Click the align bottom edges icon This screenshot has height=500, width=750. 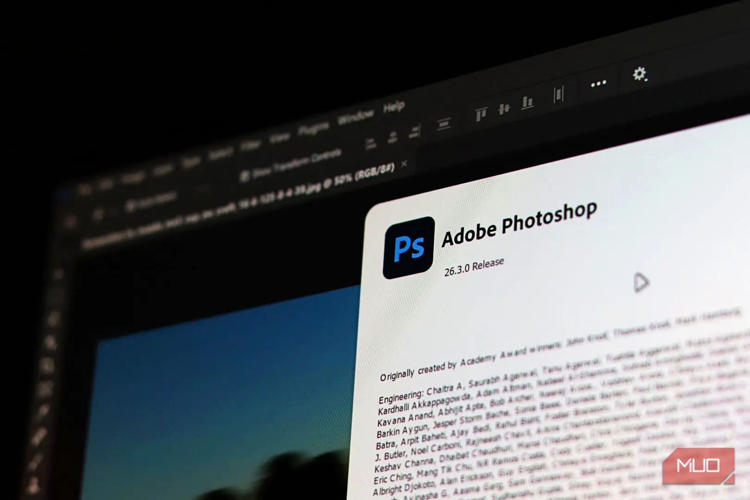click(527, 102)
